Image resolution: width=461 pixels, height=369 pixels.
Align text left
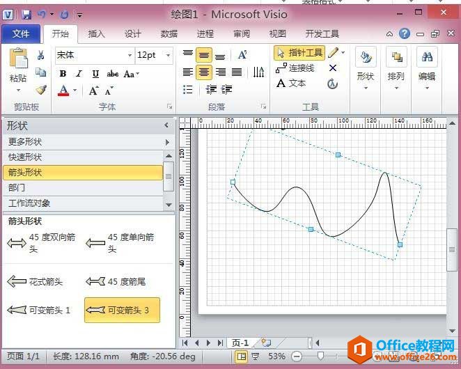click(188, 72)
